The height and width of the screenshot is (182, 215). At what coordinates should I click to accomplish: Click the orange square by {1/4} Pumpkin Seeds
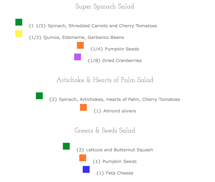[x=80, y=45]
